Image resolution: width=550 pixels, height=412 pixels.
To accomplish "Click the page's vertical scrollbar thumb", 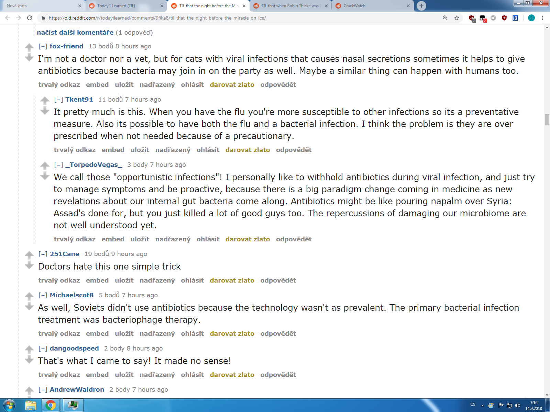I will tap(547, 119).
